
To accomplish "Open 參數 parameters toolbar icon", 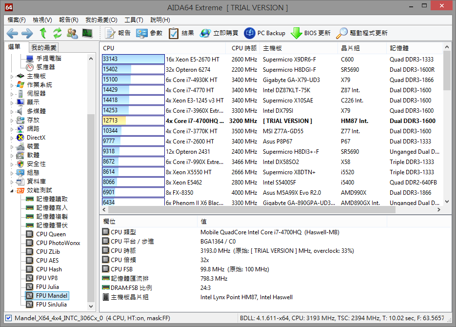I will [x=142, y=33].
